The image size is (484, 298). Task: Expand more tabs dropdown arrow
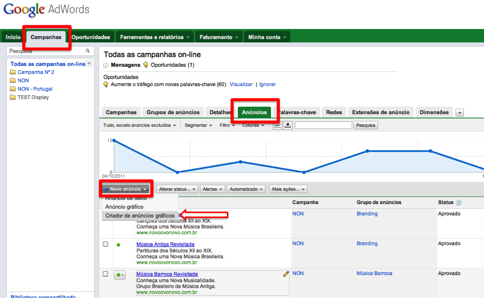click(x=459, y=113)
